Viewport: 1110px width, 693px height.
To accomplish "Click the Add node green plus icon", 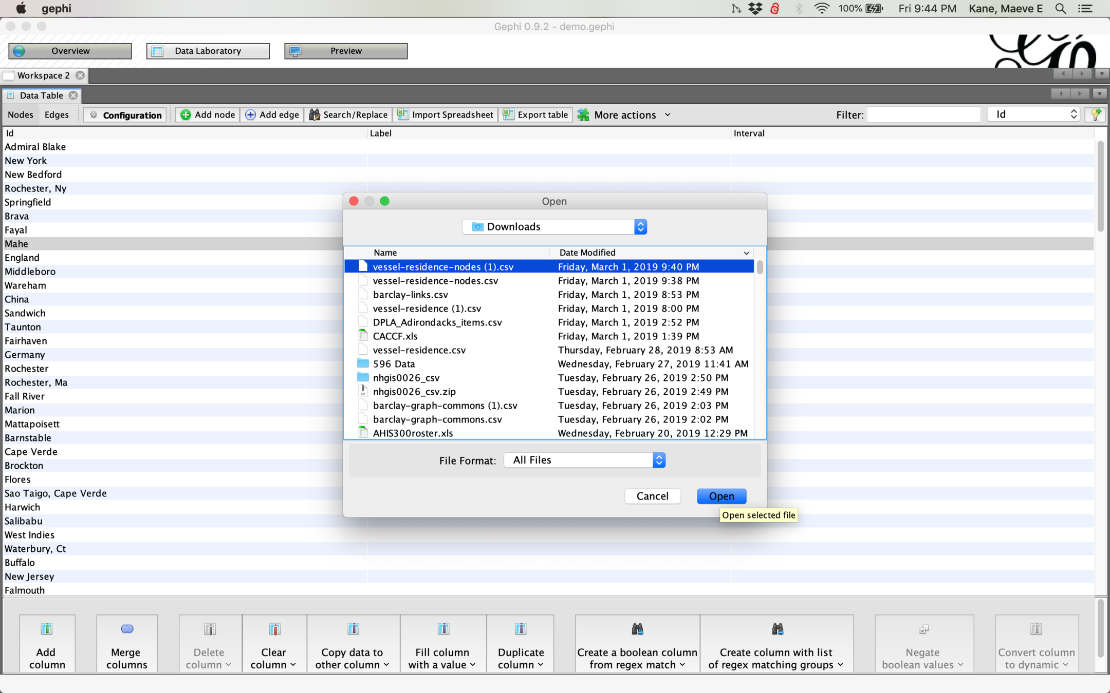I will point(186,115).
